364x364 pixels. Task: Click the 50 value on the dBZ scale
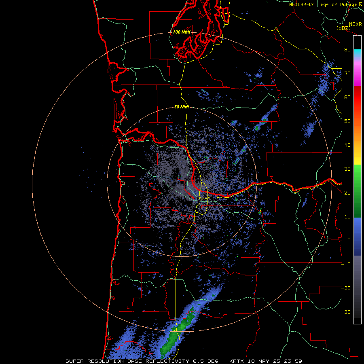pos(347,121)
